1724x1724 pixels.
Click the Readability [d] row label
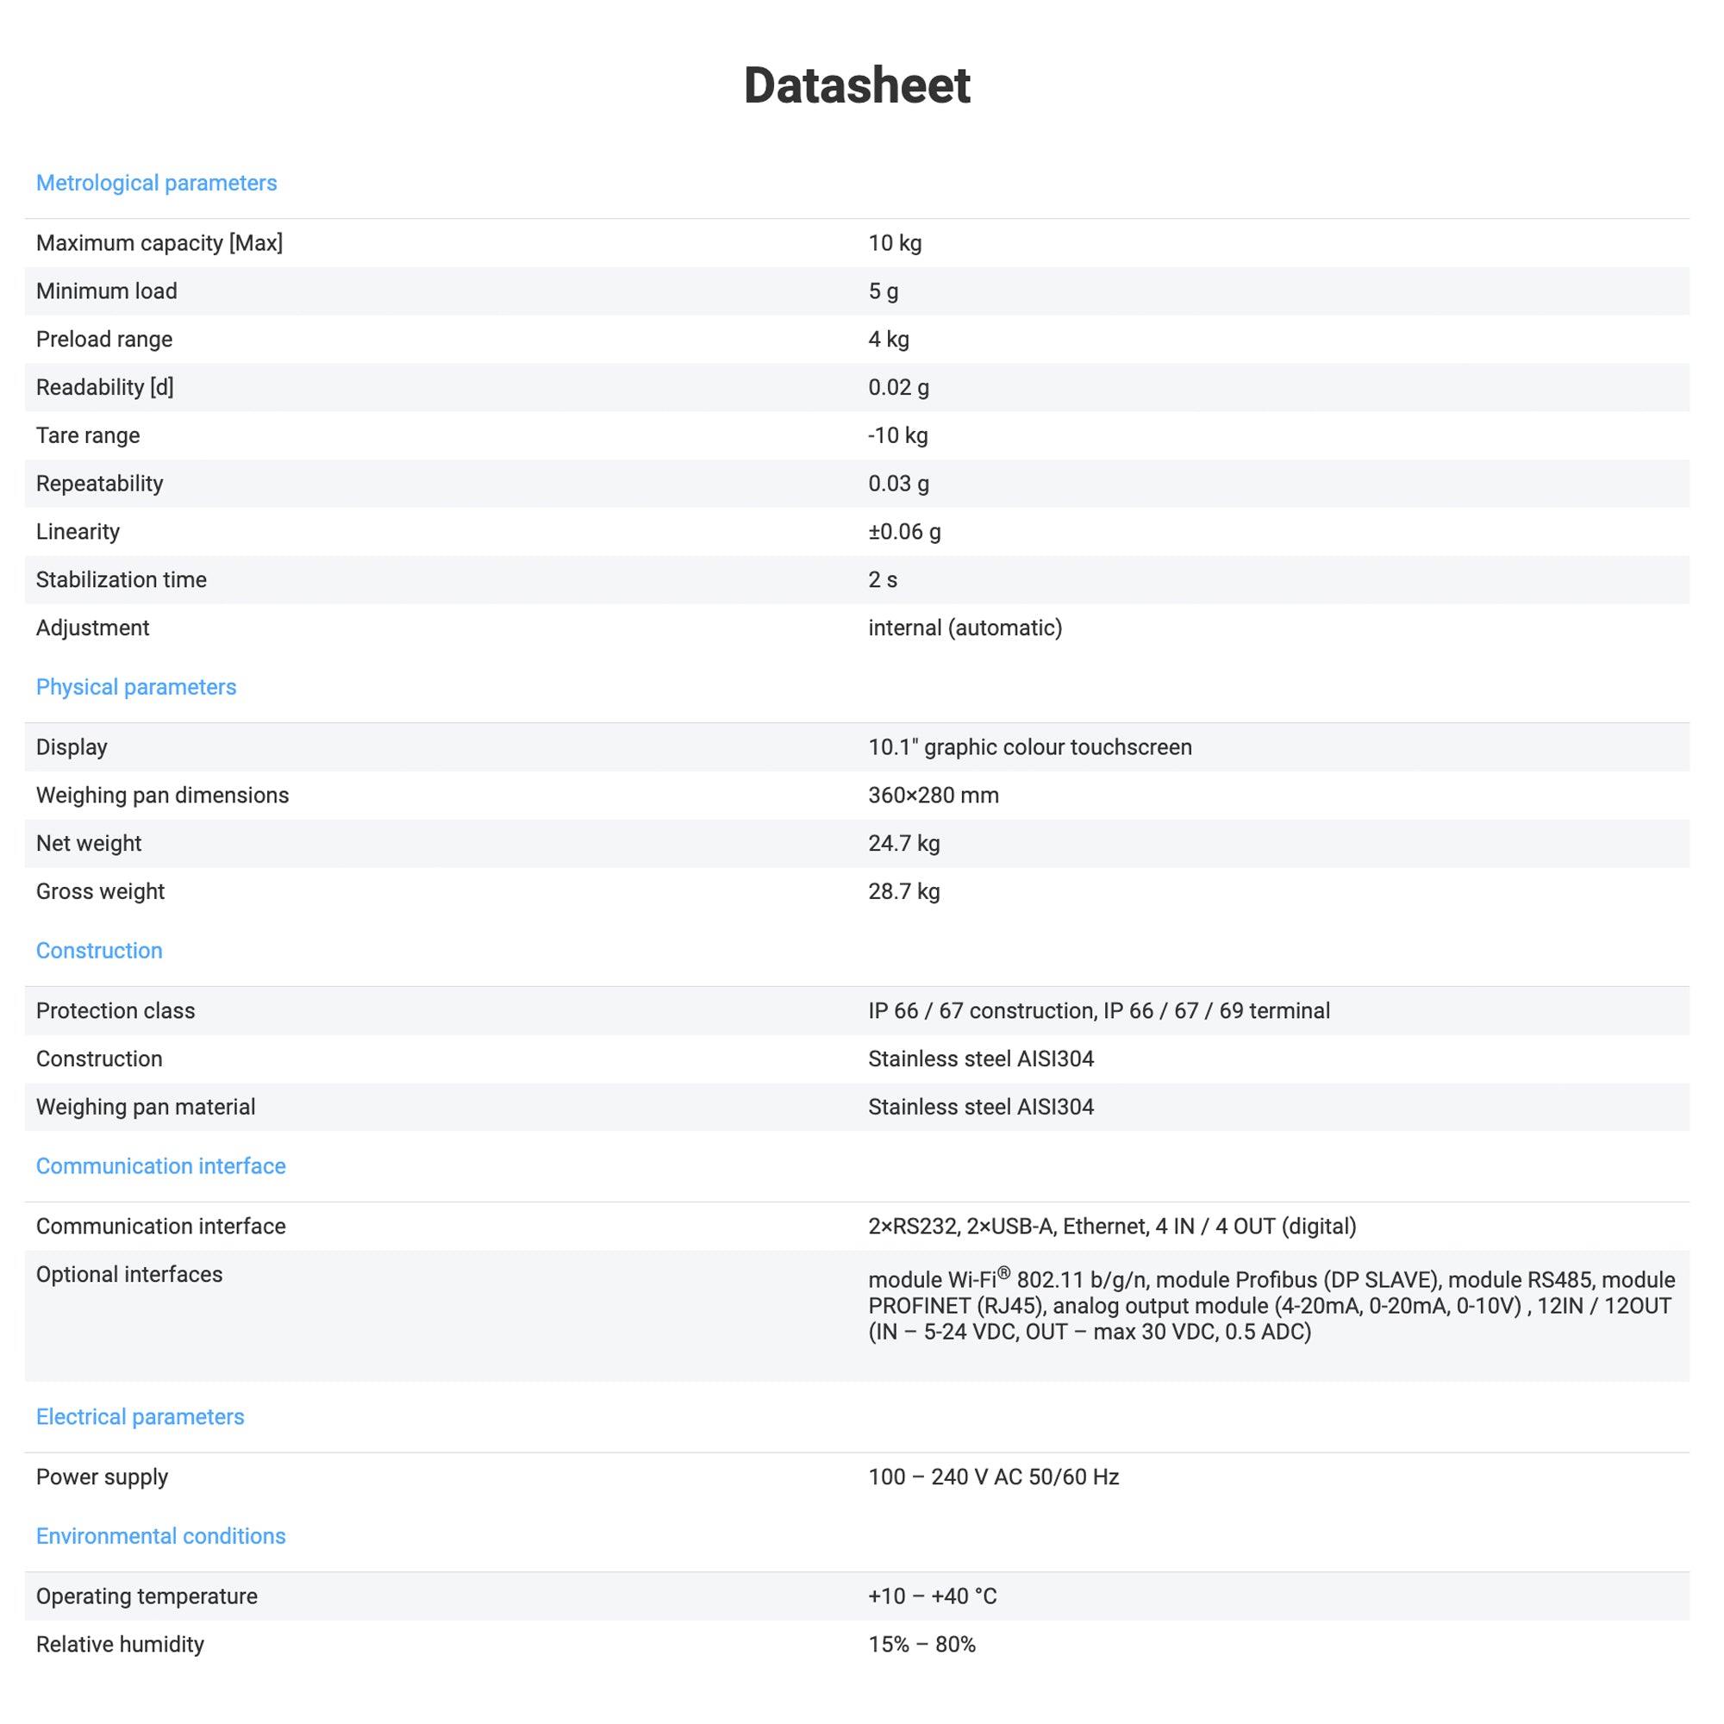tap(104, 387)
